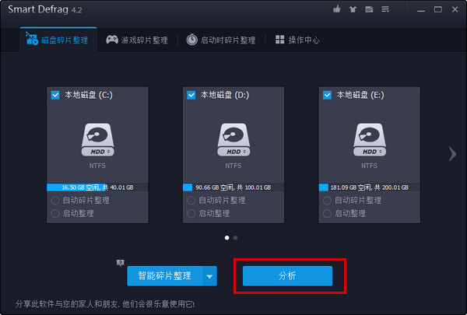This screenshot has width=467, height=315.
Task: Close the Smart Defrag window
Action: tap(455, 9)
